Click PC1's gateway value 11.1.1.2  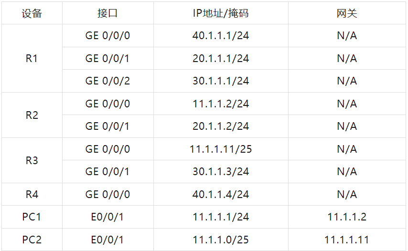[347, 217]
